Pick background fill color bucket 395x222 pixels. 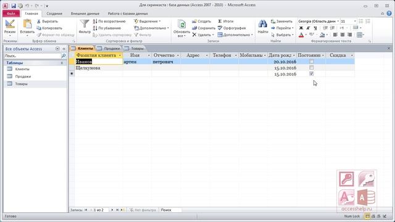point(322,35)
